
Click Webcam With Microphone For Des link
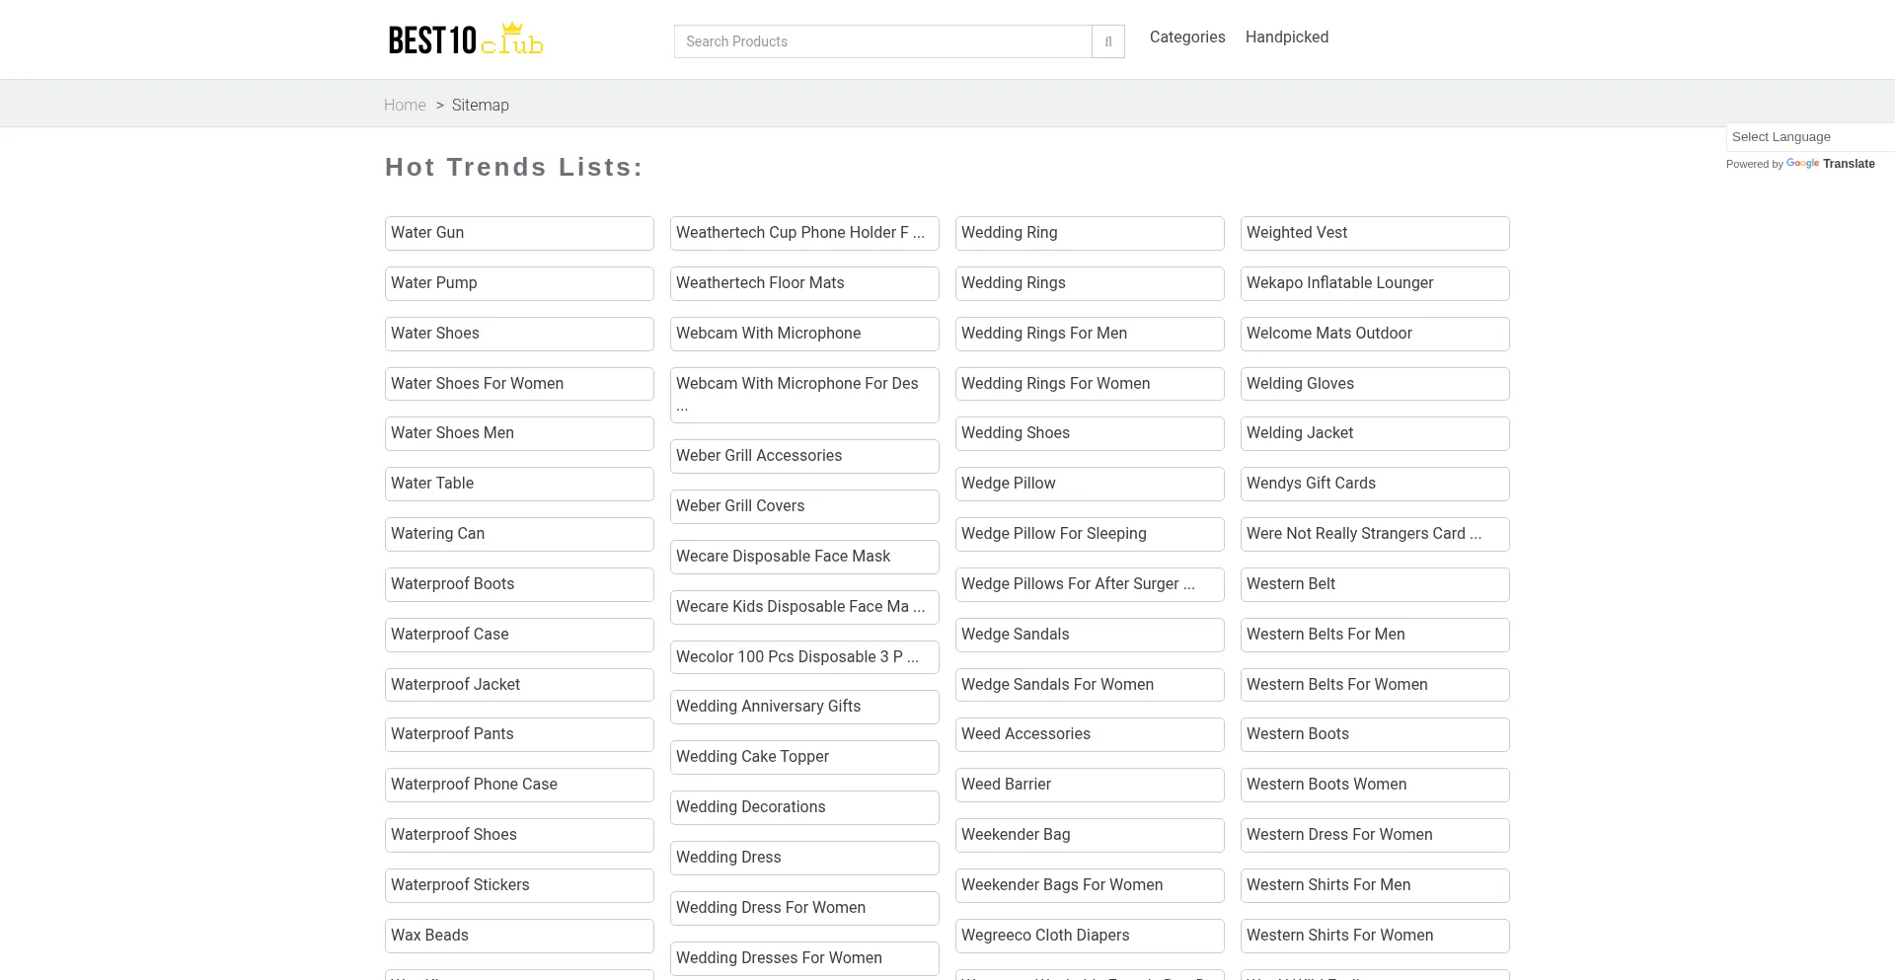tap(804, 395)
